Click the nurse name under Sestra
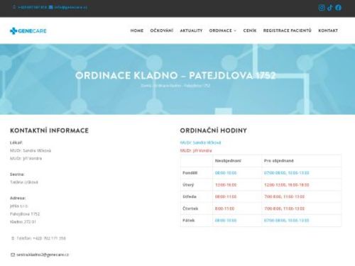 pos(24,182)
